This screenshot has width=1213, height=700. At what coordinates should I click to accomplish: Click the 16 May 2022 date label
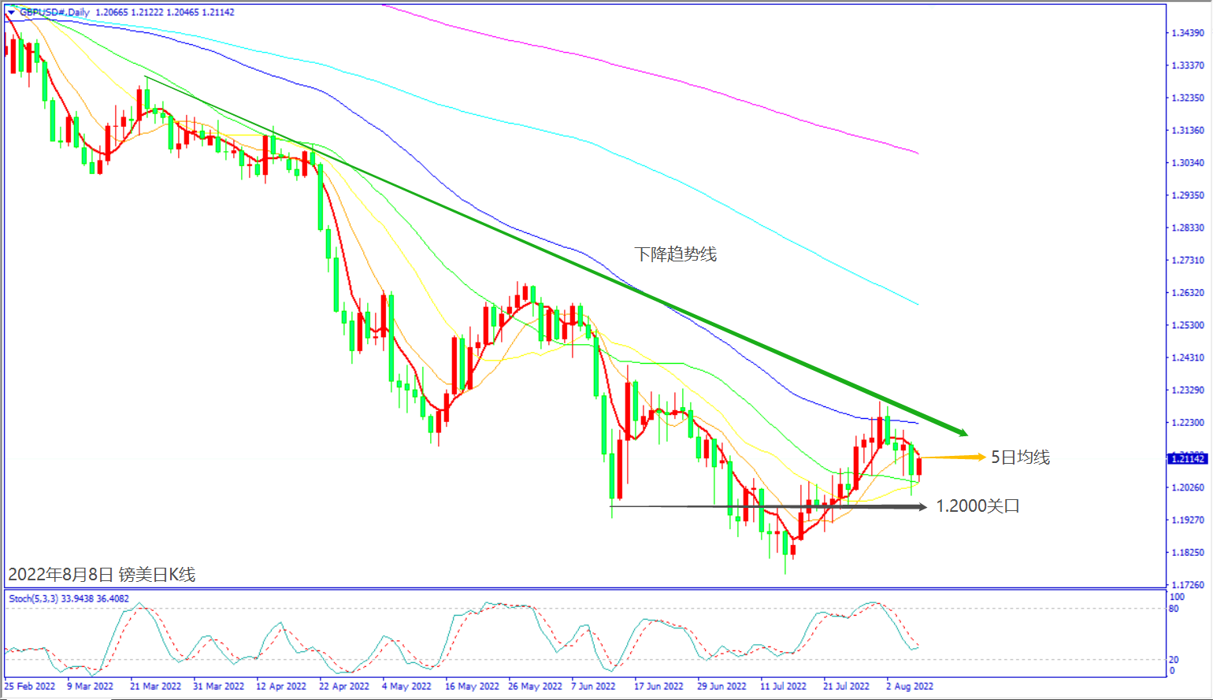[472, 686]
